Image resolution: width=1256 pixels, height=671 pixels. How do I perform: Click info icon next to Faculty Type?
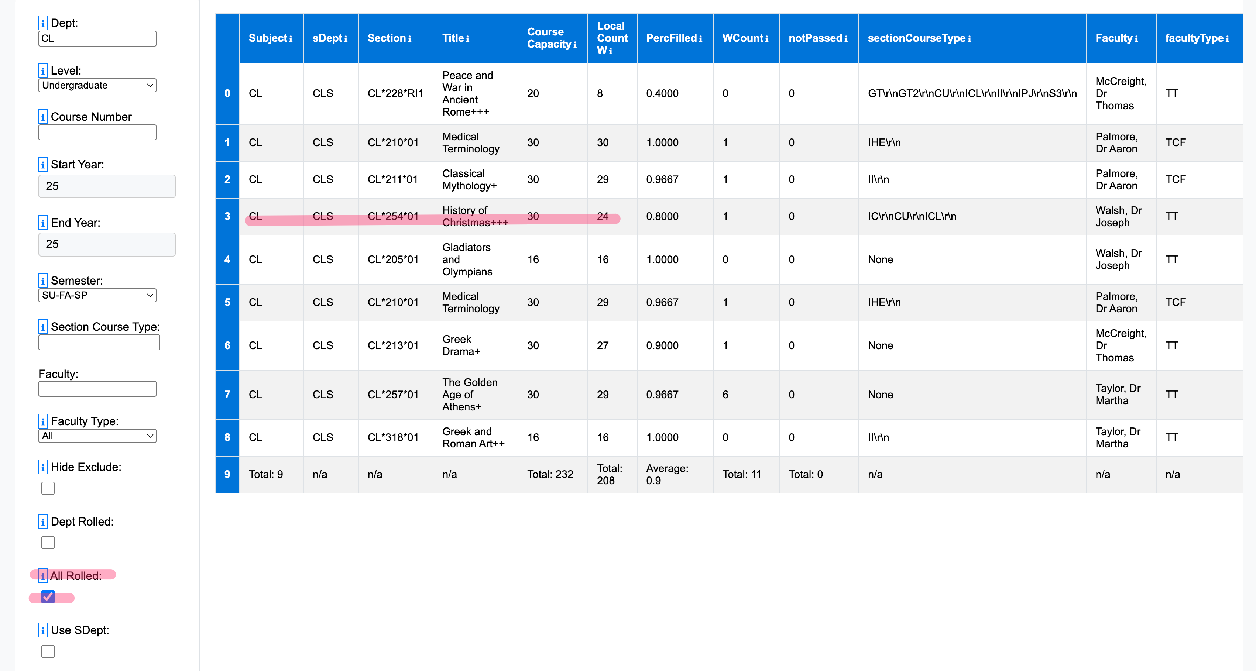(43, 421)
